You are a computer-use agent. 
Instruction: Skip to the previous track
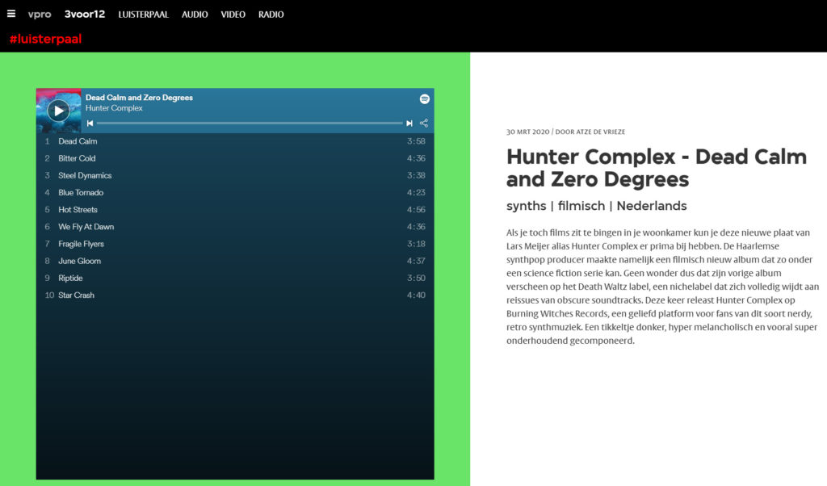(x=90, y=124)
